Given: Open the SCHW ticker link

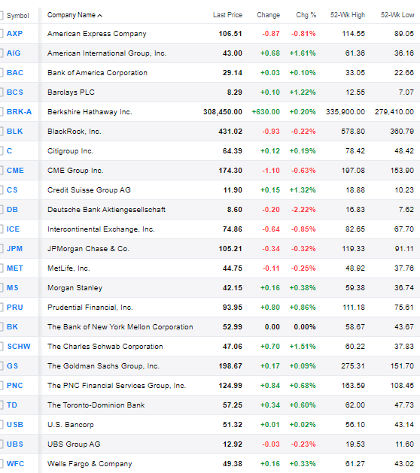Looking at the screenshot, I should (19, 347).
